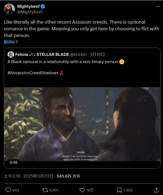The height and width of the screenshot is (195, 163).
Task: Open the @MightyKeef handle
Action: click(x=30, y=12)
